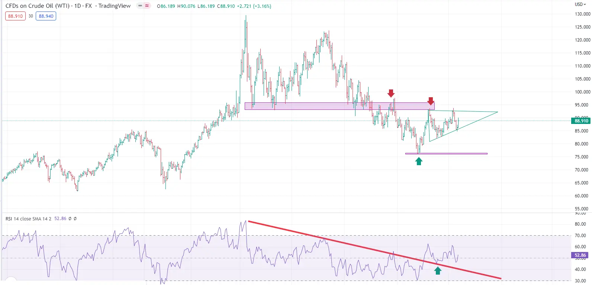Screen dimensions: 592x285
Task: Select the pink resistance zone rectangle near 95.000
Action: 340,106
